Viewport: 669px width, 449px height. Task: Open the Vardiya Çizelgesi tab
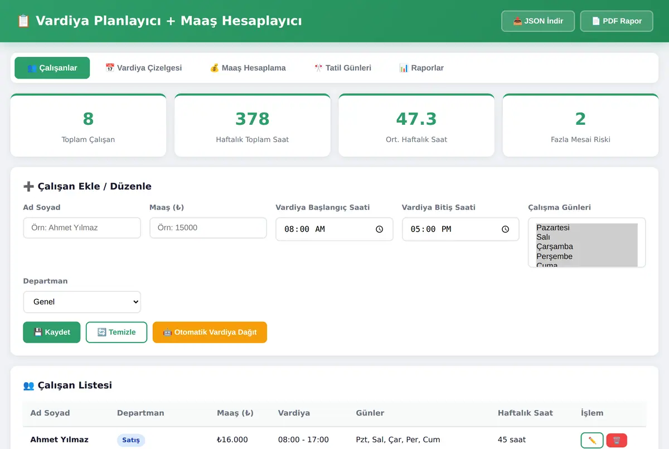[x=144, y=68]
